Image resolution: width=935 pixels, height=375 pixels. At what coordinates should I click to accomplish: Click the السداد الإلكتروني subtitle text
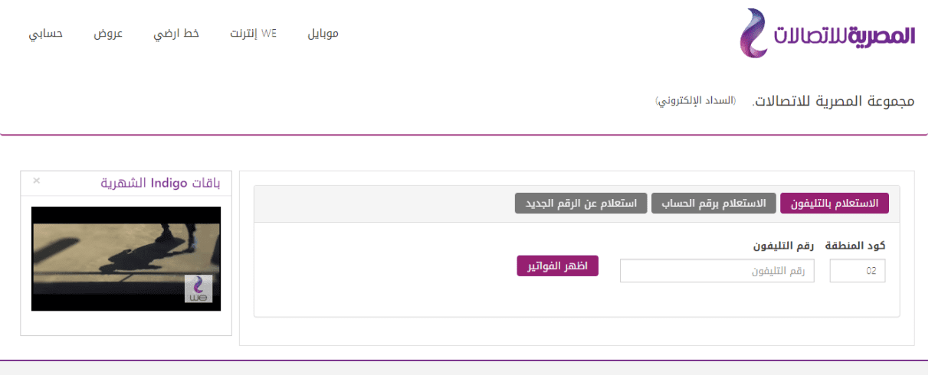695,101
